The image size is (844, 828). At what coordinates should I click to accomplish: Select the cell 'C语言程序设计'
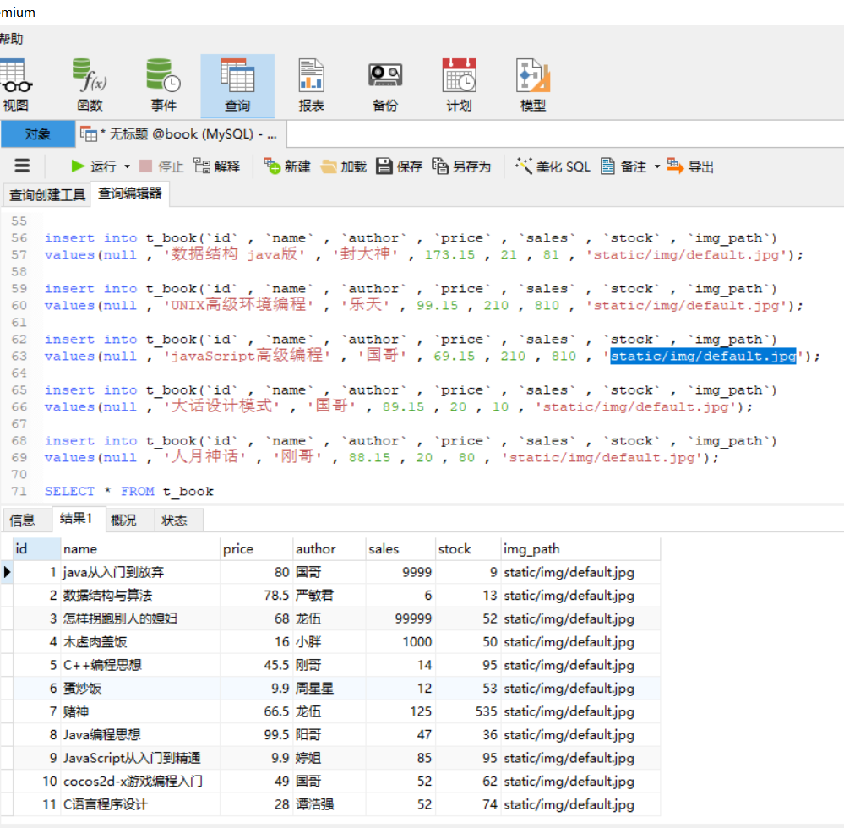[x=140, y=804]
